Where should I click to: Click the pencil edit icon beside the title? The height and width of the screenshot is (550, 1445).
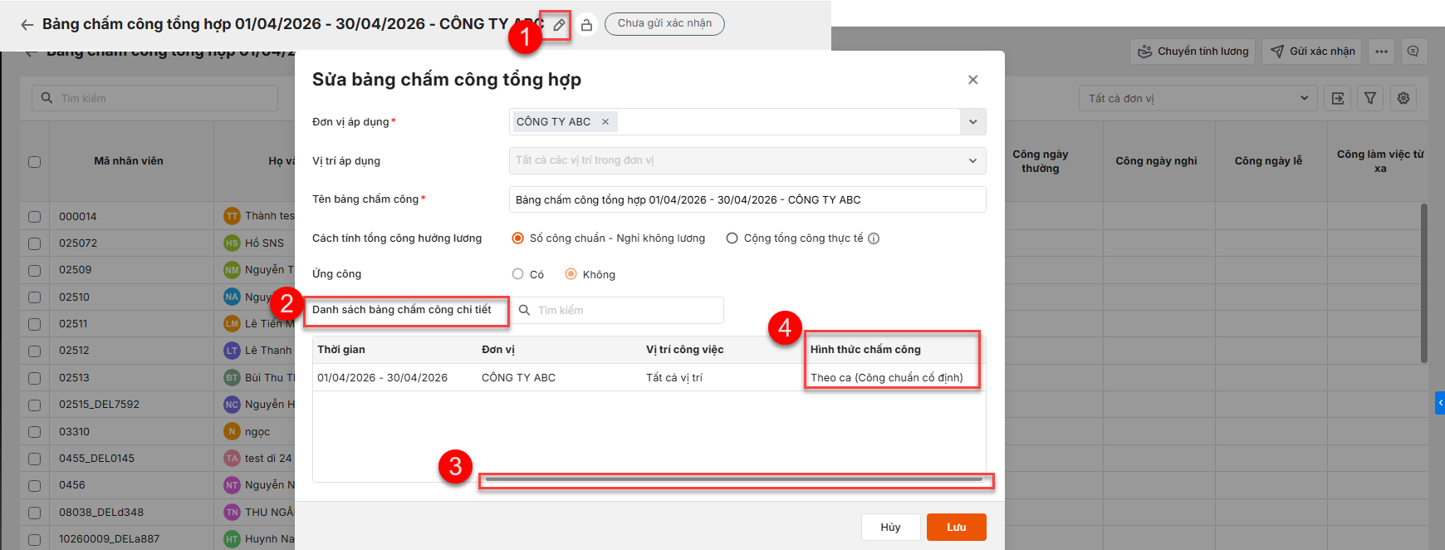(x=559, y=25)
